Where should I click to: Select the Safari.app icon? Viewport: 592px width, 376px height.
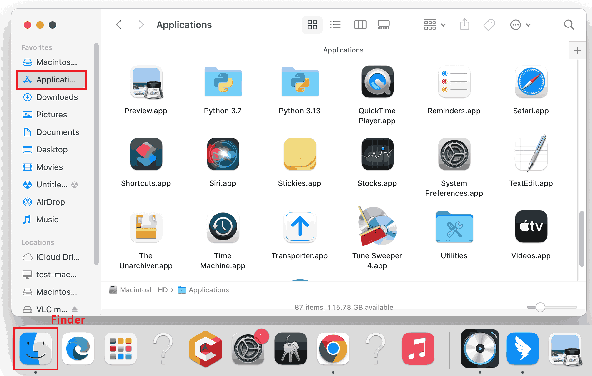531,82
